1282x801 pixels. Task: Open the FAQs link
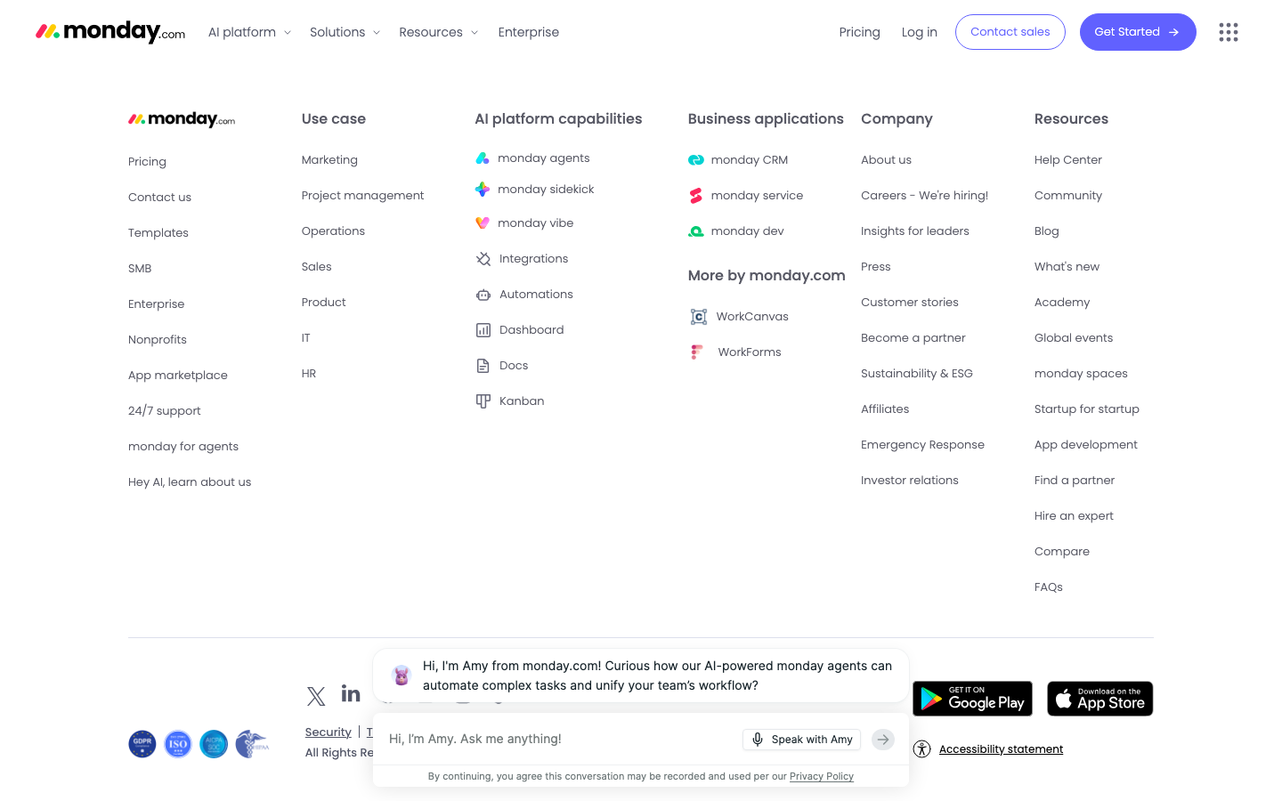[x=1049, y=587]
